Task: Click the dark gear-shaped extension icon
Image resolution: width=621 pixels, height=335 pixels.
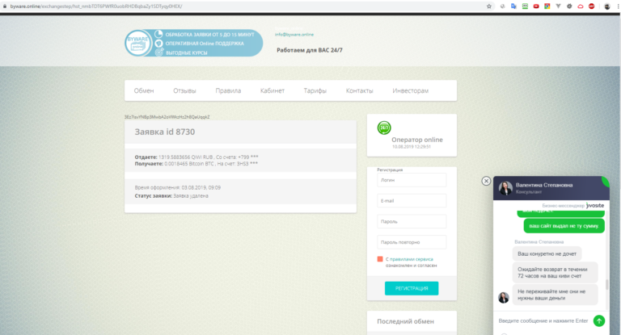Action: click(x=569, y=6)
